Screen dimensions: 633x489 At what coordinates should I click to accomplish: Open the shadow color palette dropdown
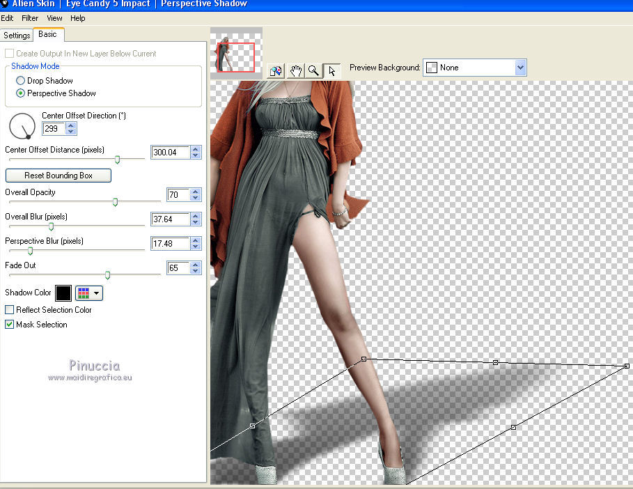tap(89, 293)
